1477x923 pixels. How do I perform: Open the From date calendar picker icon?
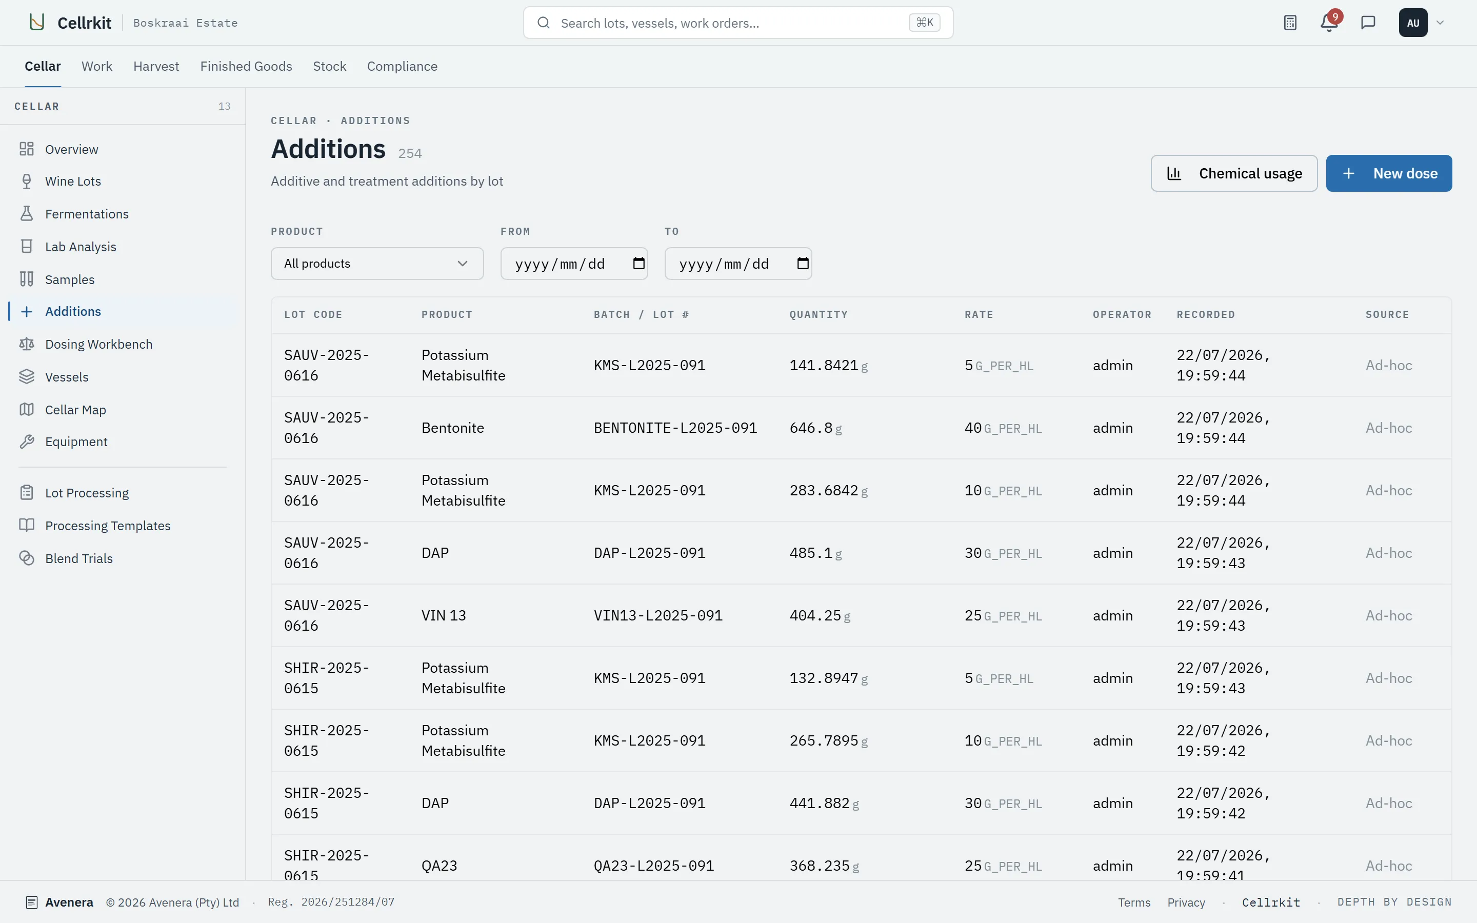point(638,264)
